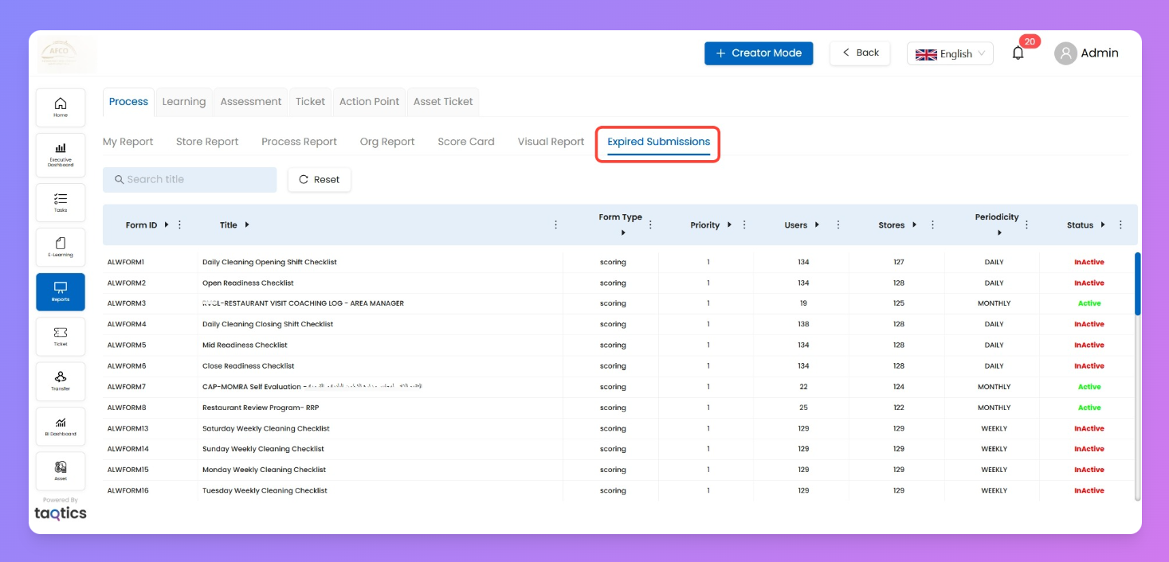The width and height of the screenshot is (1169, 562).
Task: Select the Store Report tab
Action: [207, 142]
